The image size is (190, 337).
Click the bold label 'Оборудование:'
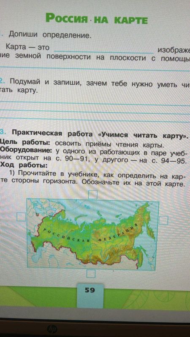[x=26, y=151]
